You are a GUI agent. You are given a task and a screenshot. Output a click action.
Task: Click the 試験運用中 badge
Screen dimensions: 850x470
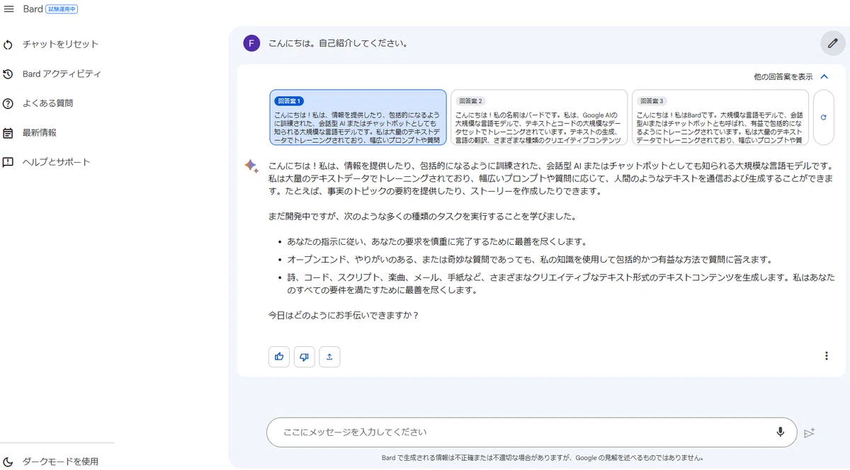62,9
